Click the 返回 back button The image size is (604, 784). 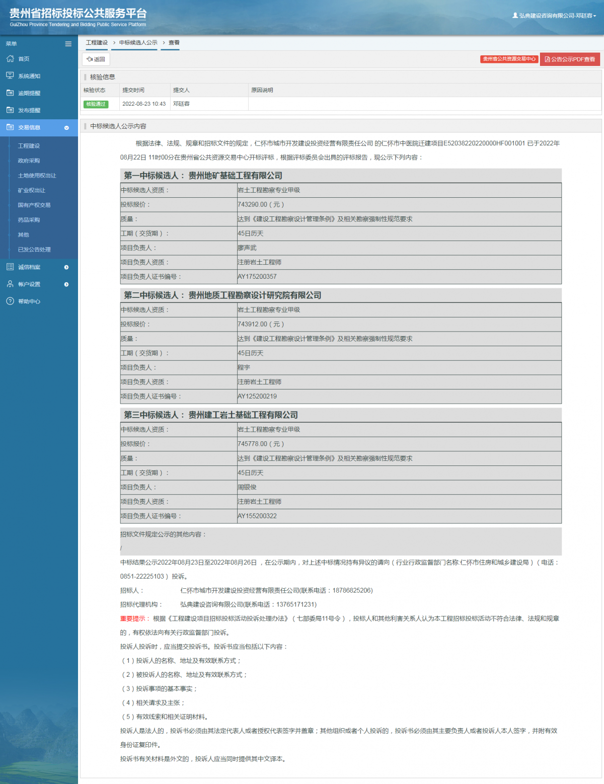tap(96, 59)
